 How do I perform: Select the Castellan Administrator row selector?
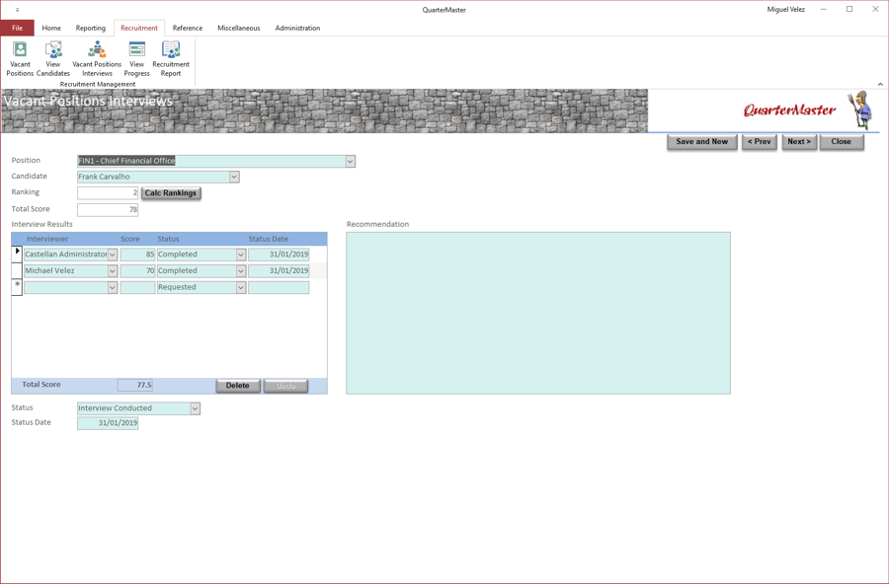click(17, 255)
